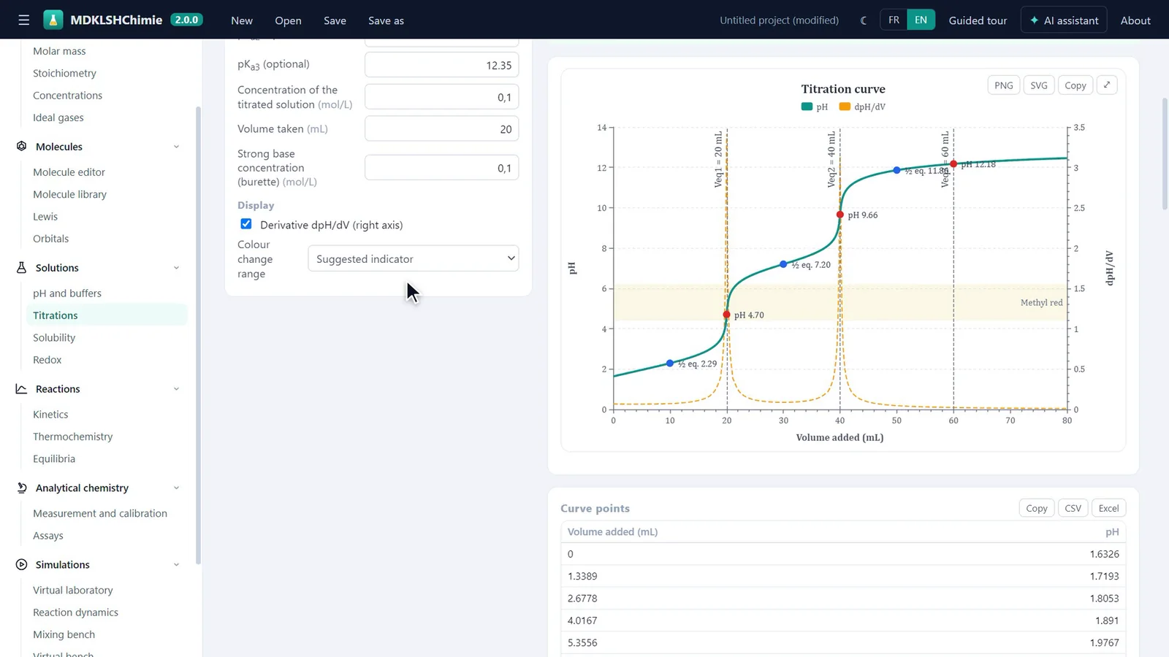The height and width of the screenshot is (657, 1169).
Task: Open the AI assistant
Action: [x=1064, y=20]
